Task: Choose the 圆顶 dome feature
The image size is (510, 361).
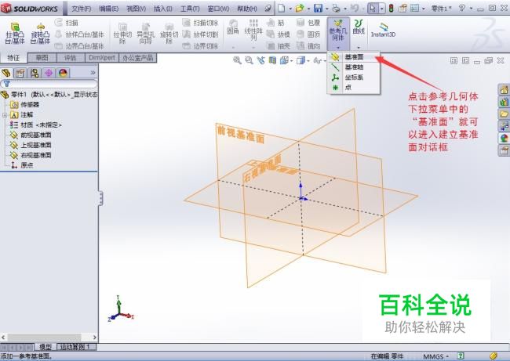Action: click(308, 34)
